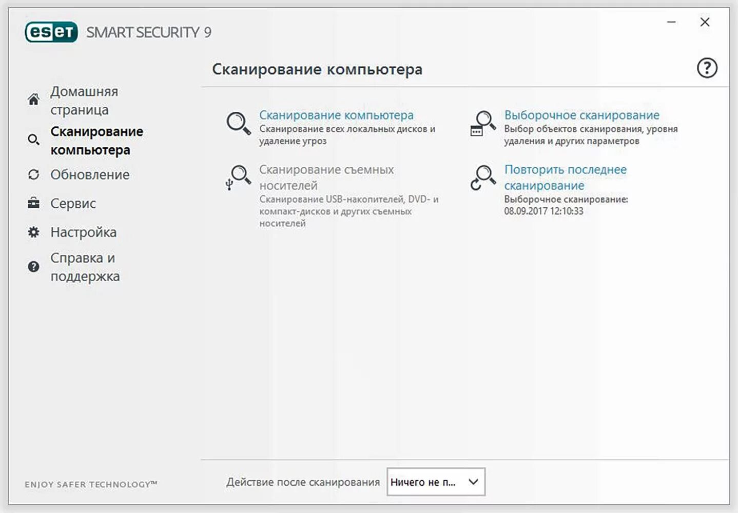
Task: Start the Сканирование компьютера link scan
Action: click(336, 115)
